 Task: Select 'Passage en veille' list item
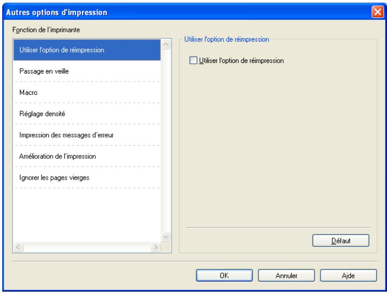point(87,71)
